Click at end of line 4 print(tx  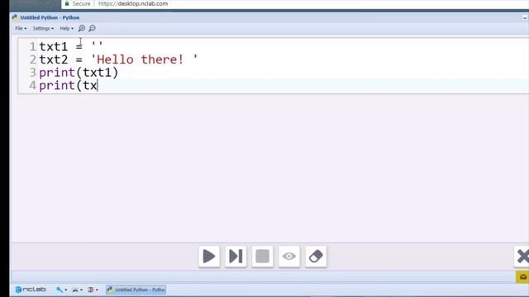pos(98,86)
